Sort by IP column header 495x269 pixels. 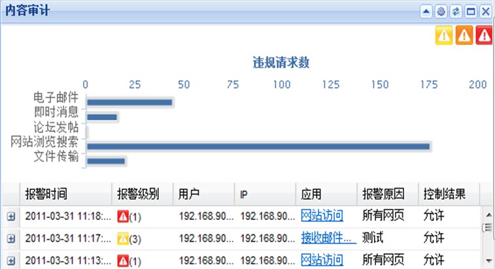[x=265, y=194]
